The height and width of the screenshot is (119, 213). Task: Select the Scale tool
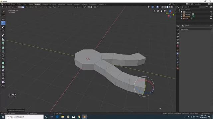click(3, 27)
